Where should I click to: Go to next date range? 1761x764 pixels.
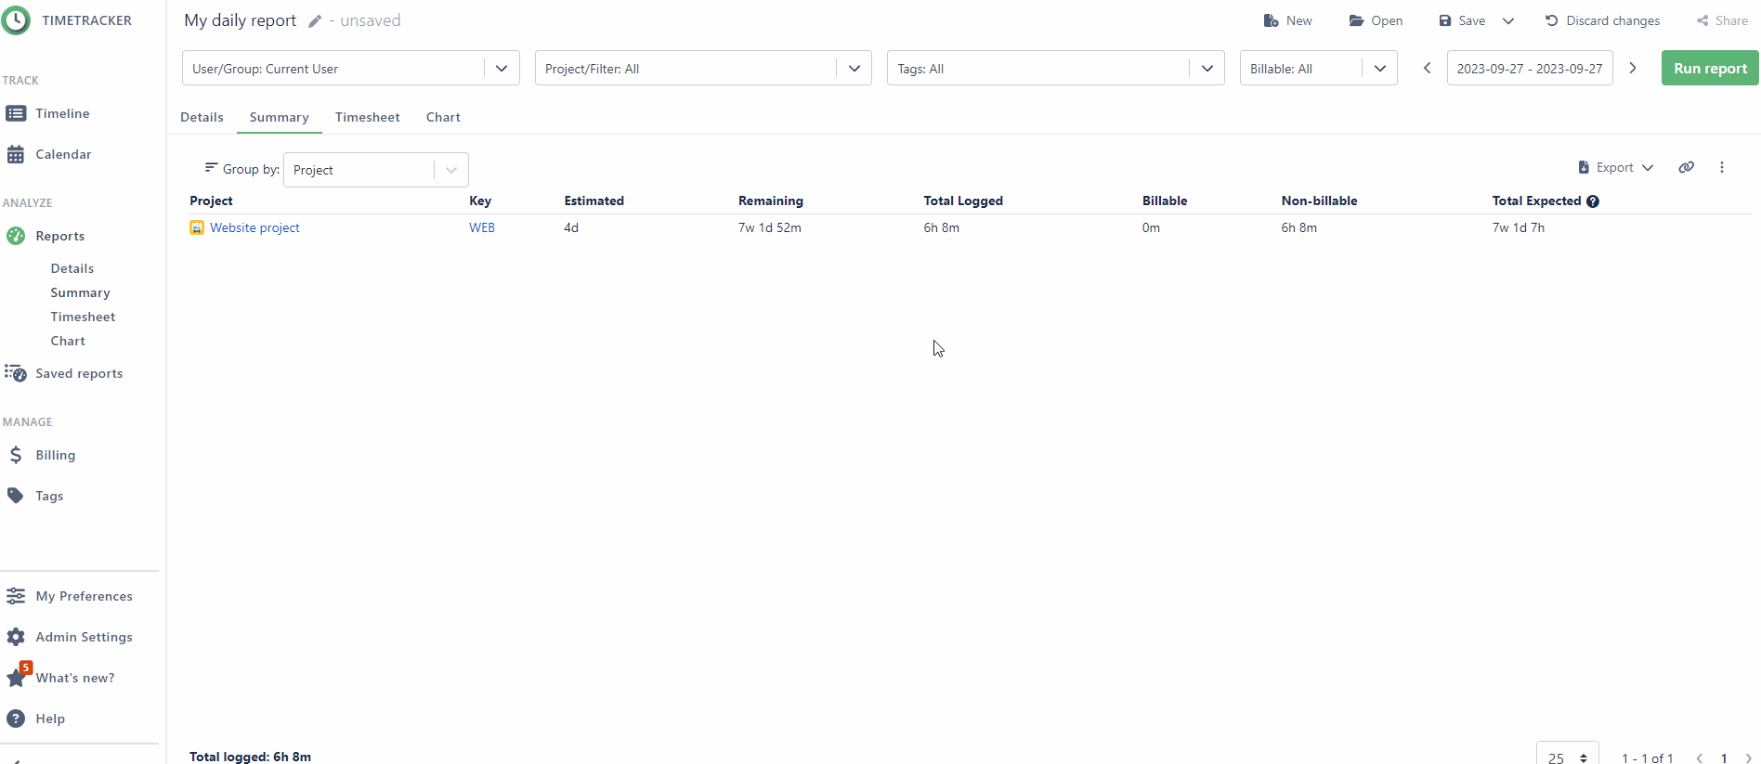[1633, 68]
